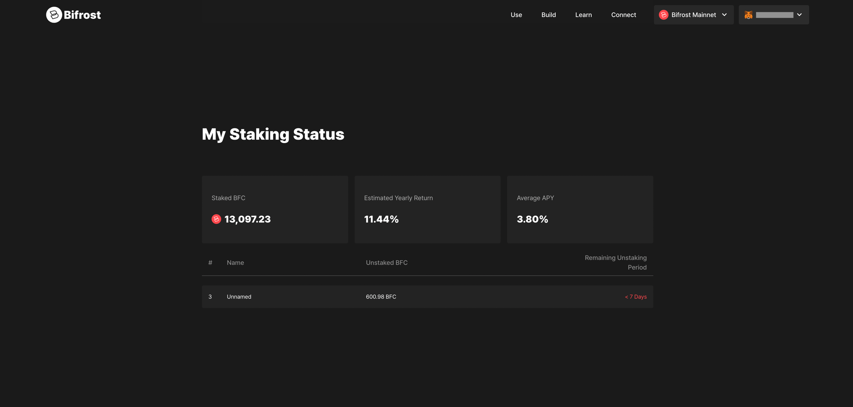This screenshot has height=407, width=853.
Task: Click the Bifrost wordmark text
Action: click(x=82, y=15)
